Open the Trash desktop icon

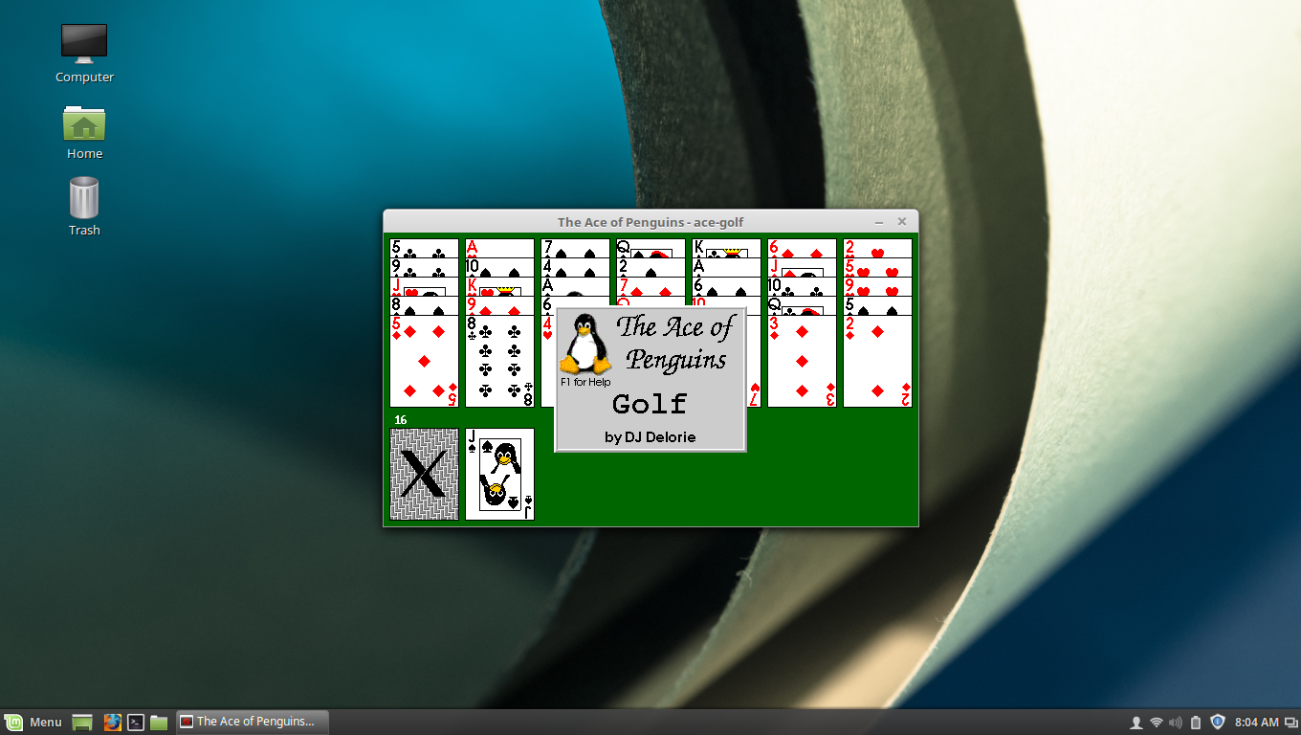coord(84,207)
